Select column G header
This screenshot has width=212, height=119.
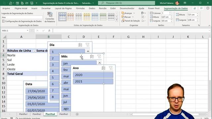pyautogui.click(x=129, y=37)
